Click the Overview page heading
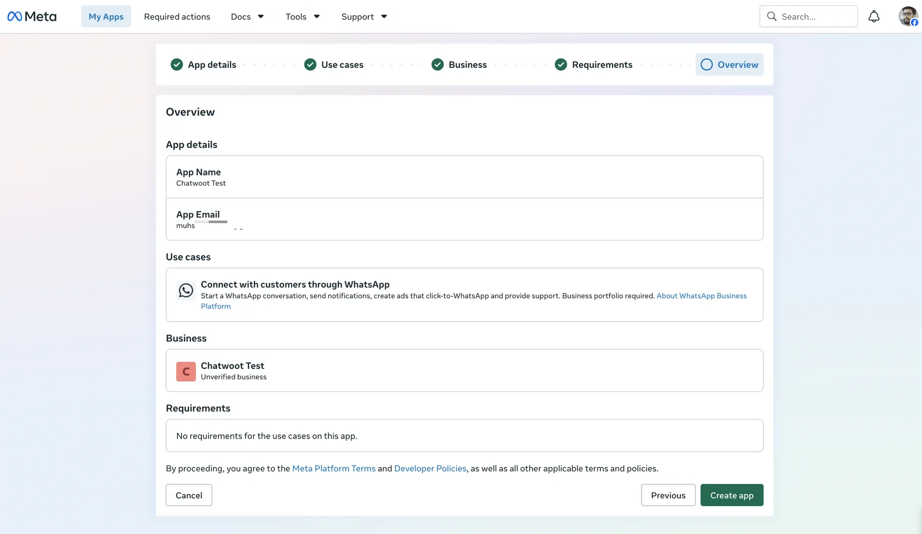The height and width of the screenshot is (534, 922). click(x=190, y=112)
